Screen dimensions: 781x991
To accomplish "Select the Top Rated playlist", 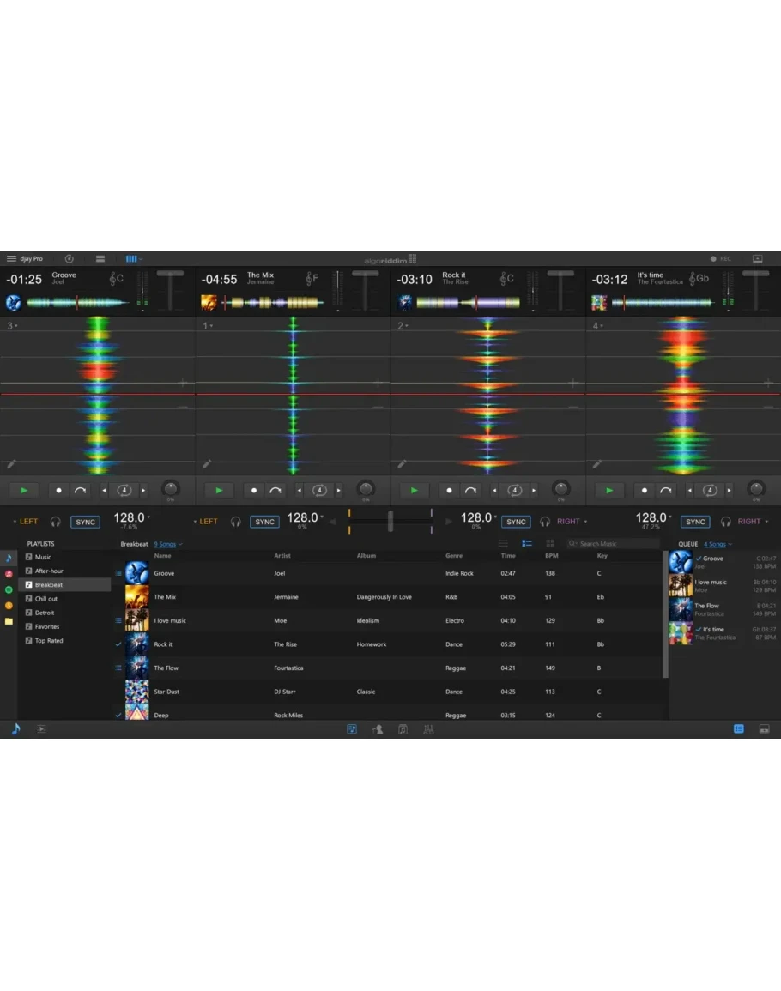I will click(48, 641).
